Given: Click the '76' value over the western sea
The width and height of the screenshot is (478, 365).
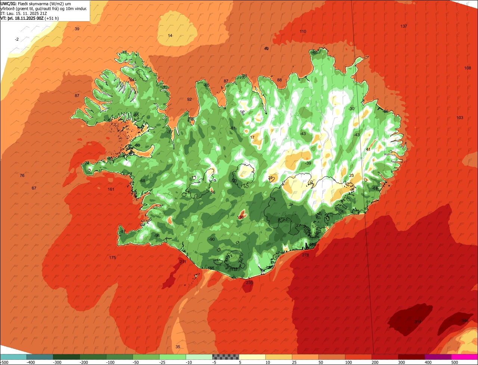Looking at the screenshot, I should (x=22, y=175).
